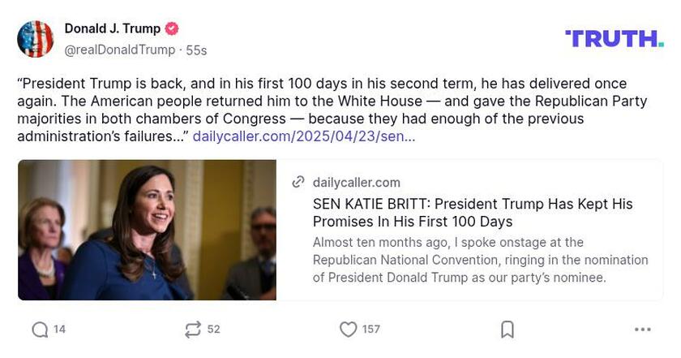The height and width of the screenshot is (358, 681).
Task: Like the post with heart icon
Action: 348,329
